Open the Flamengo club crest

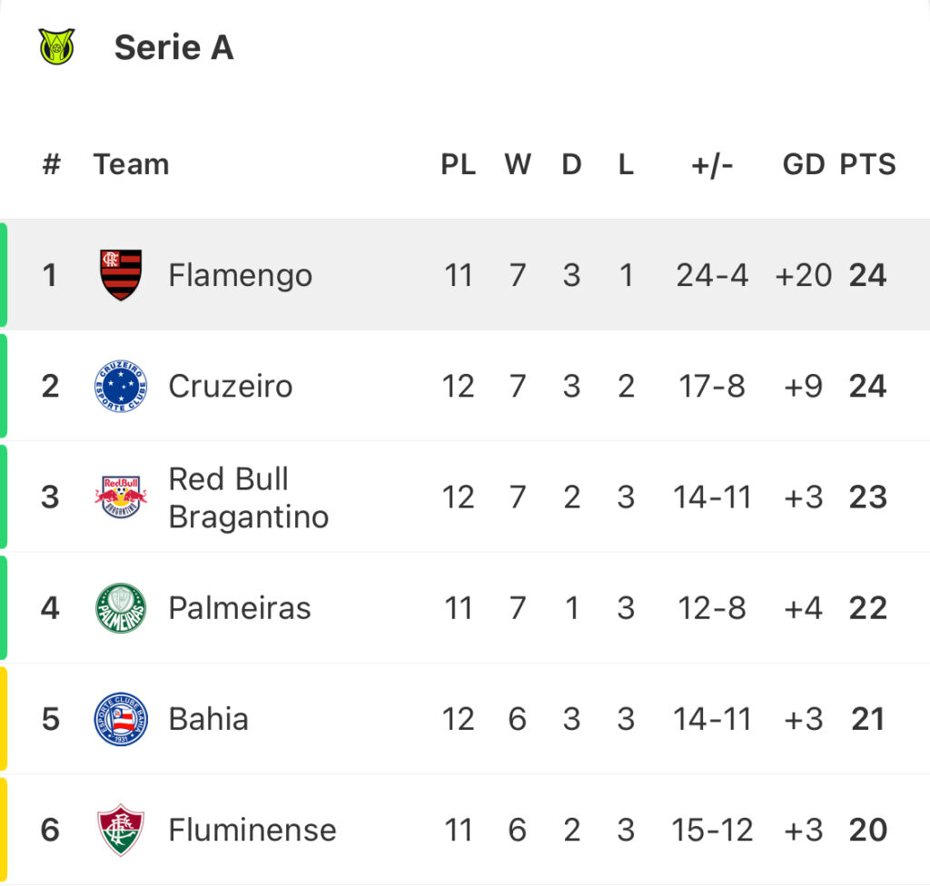click(x=121, y=274)
